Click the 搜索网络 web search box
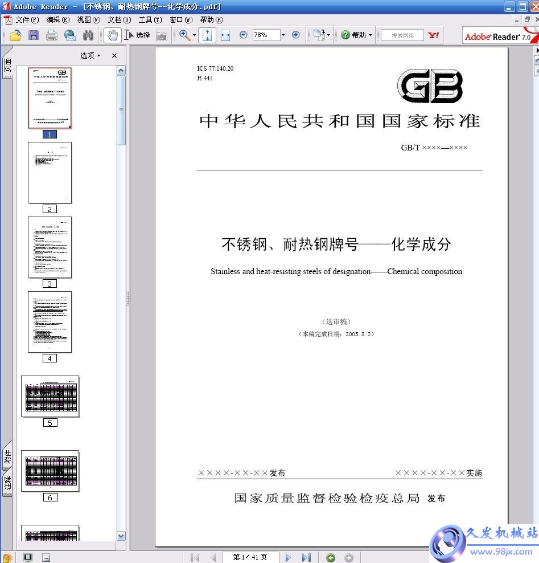The height and width of the screenshot is (563, 539). (x=402, y=35)
